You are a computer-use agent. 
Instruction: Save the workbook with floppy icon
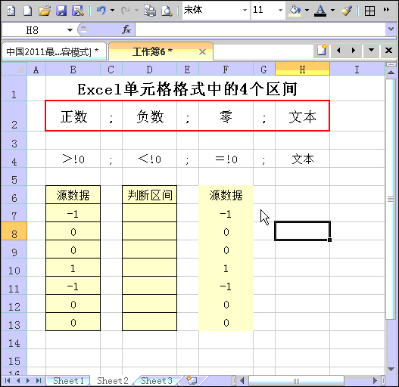[61, 11]
